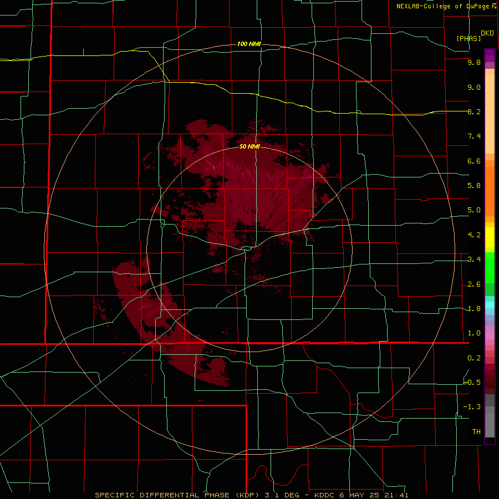Click the 1.8 color scale value

474,309
